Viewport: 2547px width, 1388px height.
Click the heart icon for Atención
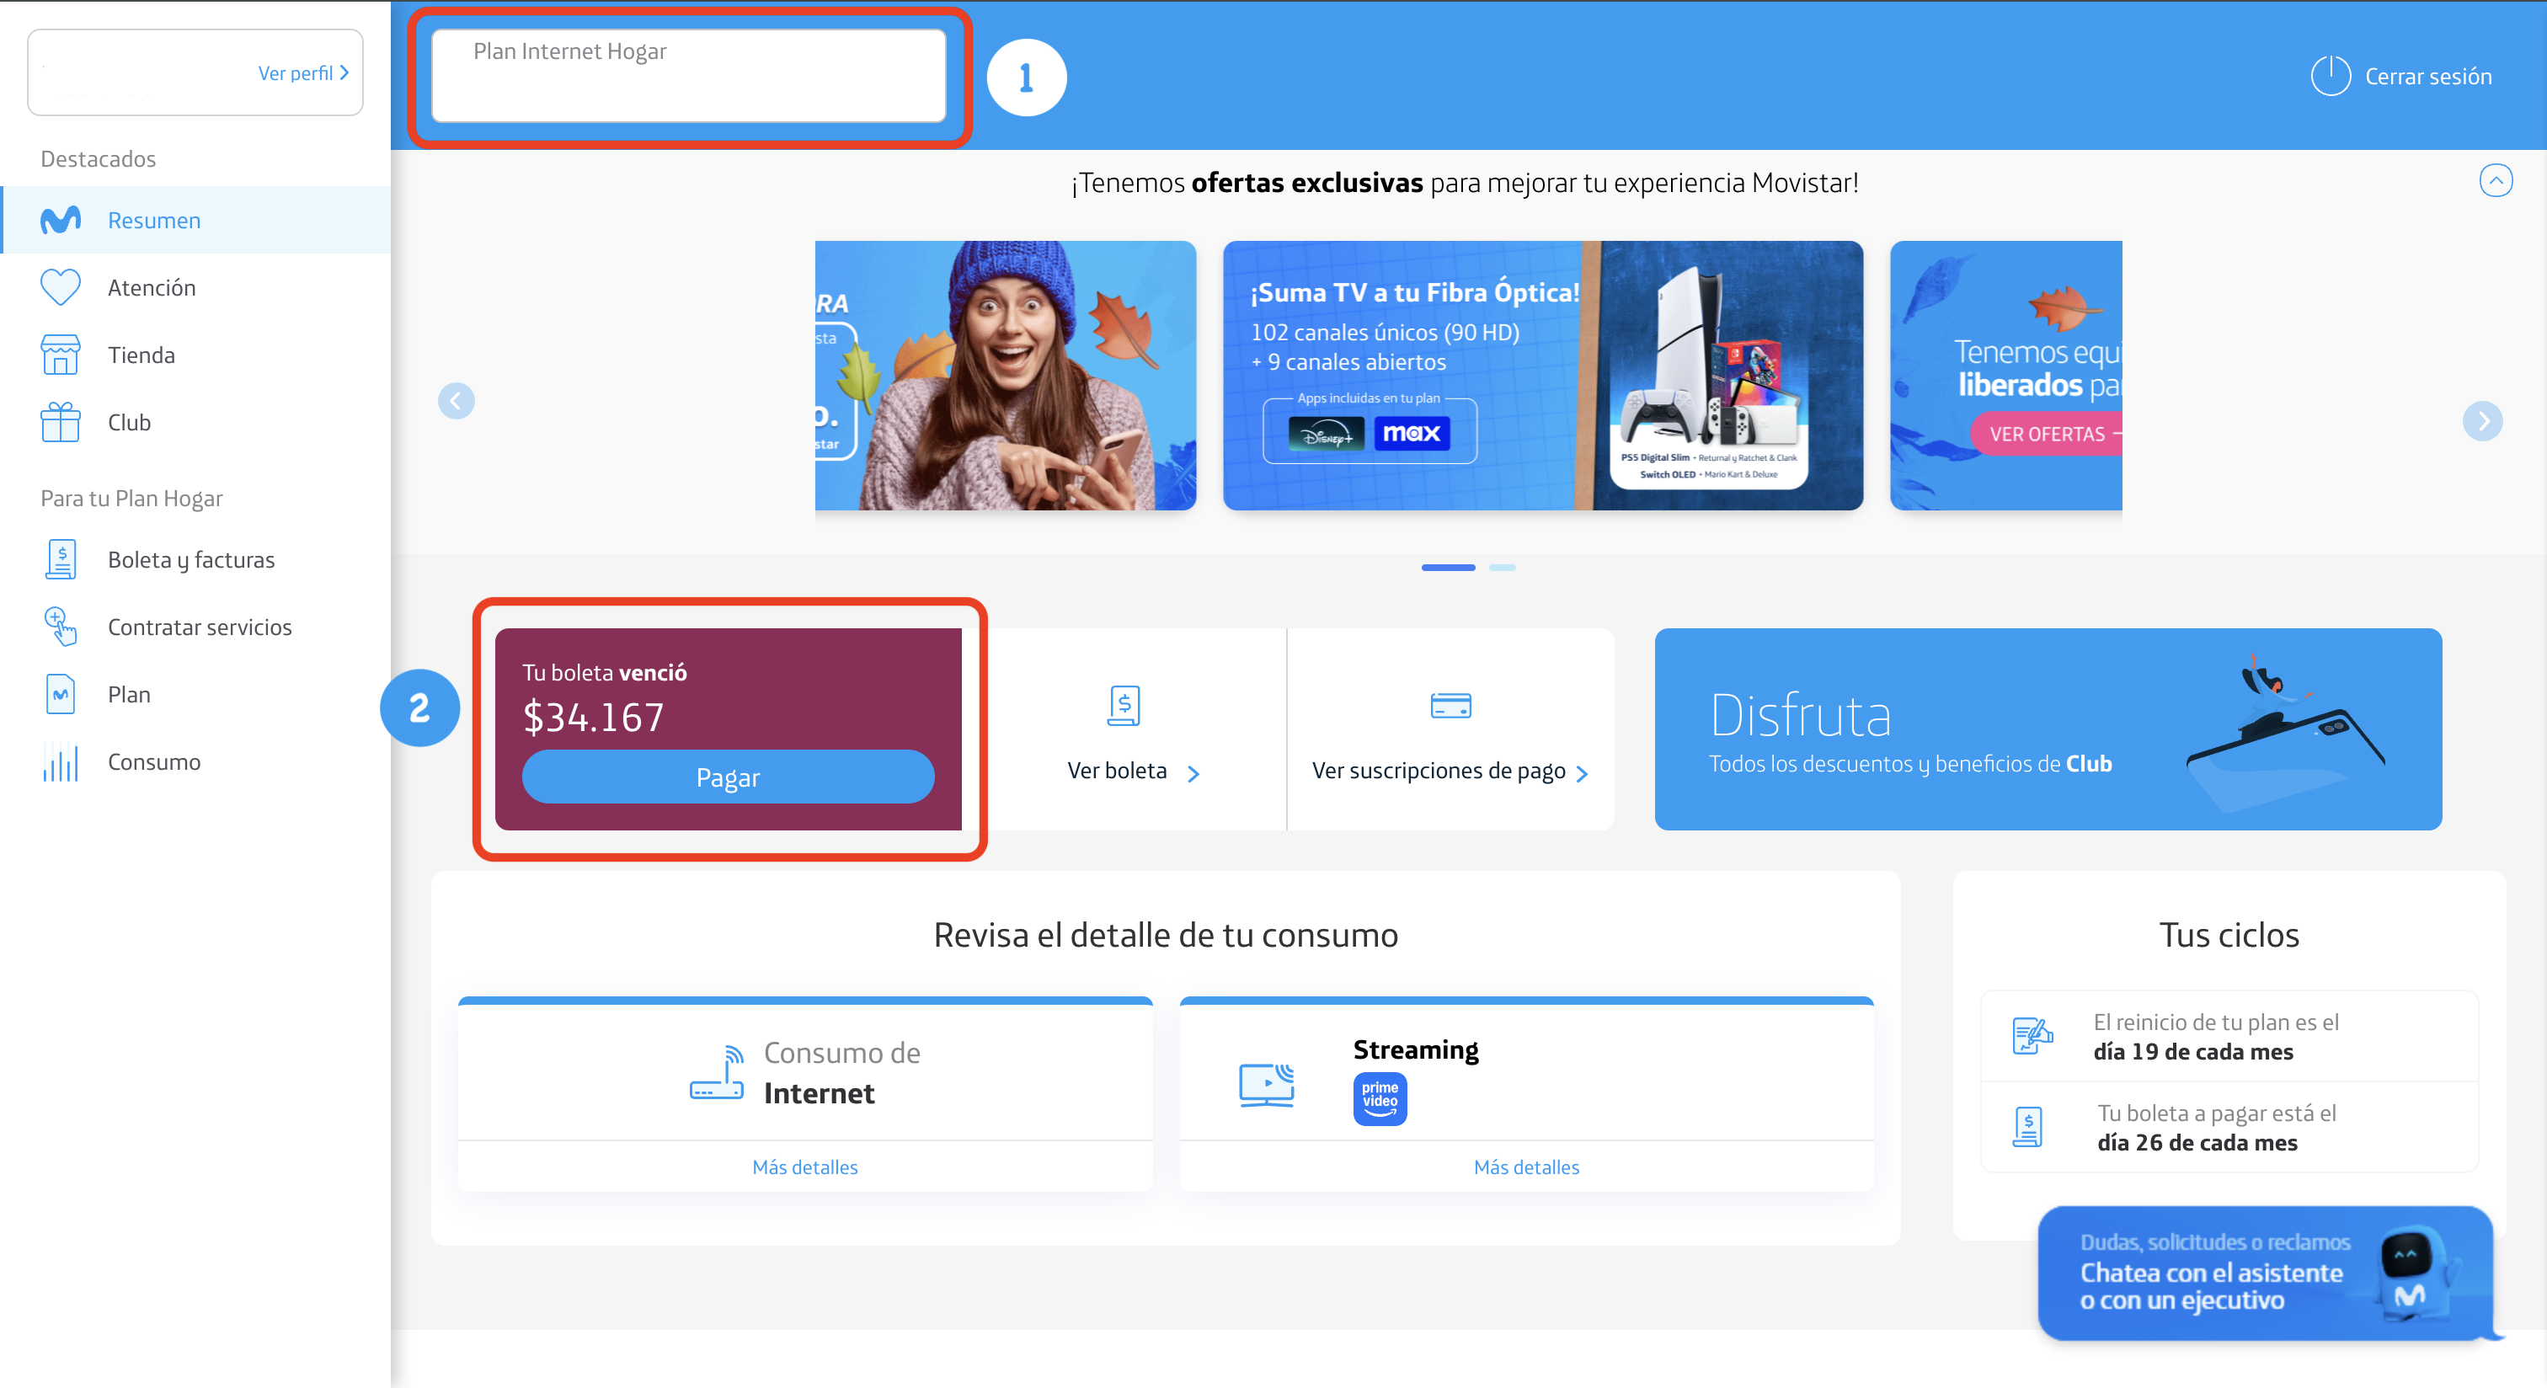61,286
